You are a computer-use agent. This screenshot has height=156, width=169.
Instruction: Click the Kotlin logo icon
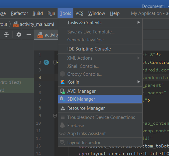pyautogui.click(x=63, y=82)
